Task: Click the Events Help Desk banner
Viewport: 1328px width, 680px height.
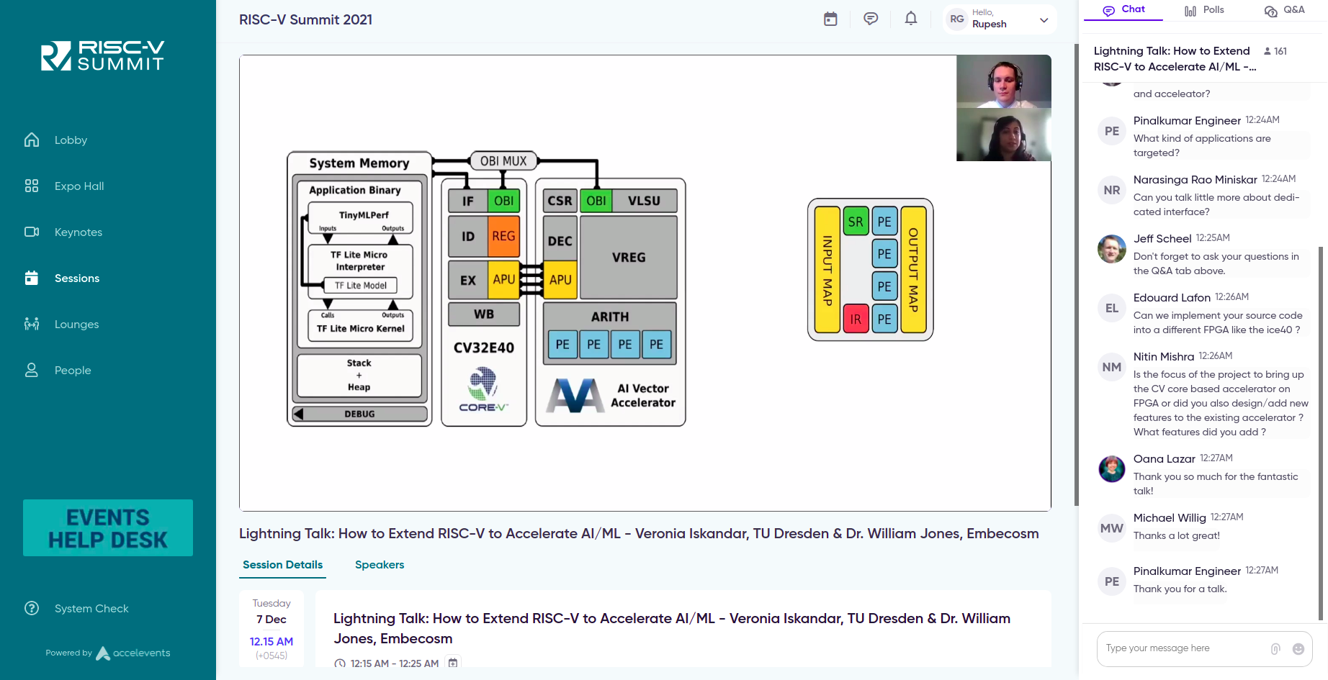Action: [108, 528]
